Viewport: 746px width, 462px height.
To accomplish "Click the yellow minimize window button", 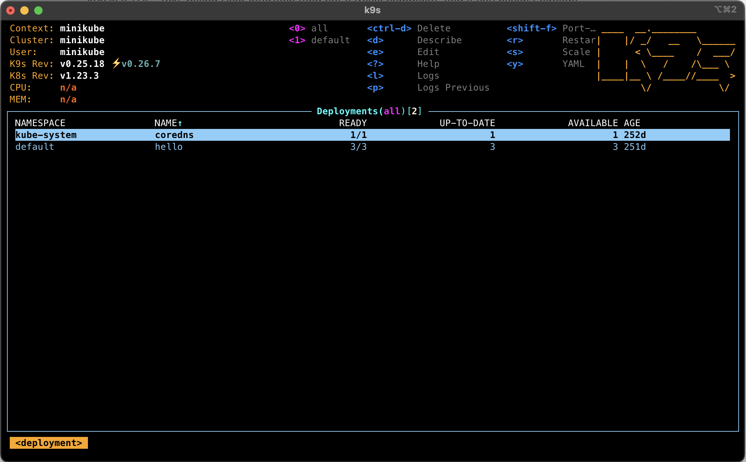I will point(24,10).
